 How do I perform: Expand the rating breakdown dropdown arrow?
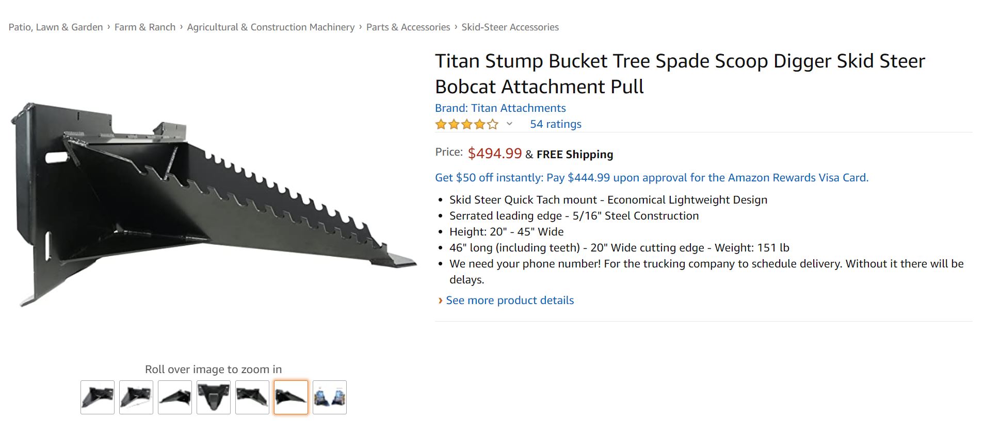point(509,124)
